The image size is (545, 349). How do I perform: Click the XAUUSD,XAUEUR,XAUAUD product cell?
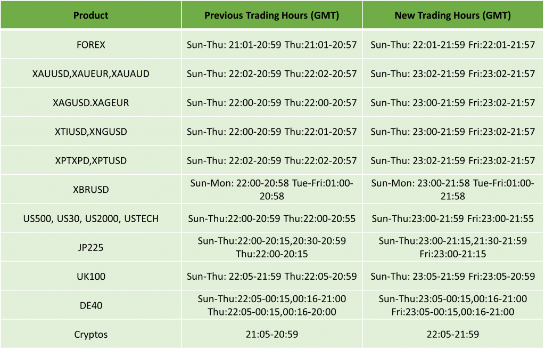(90, 74)
